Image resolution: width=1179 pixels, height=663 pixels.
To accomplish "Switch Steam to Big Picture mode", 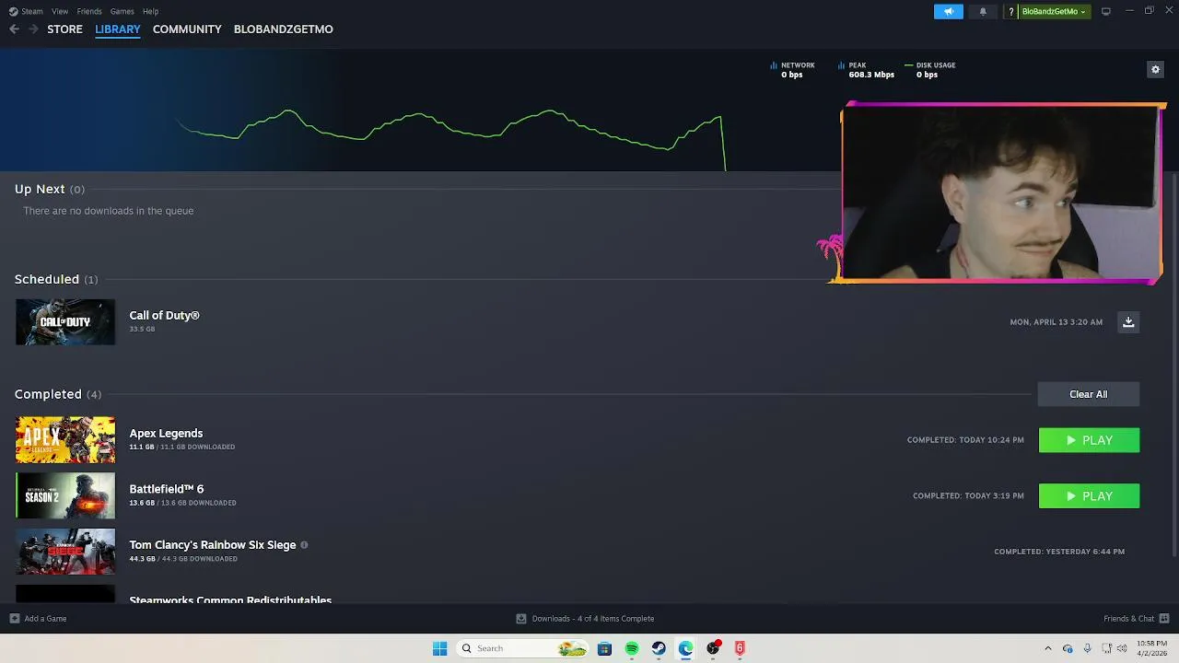I will [1106, 11].
